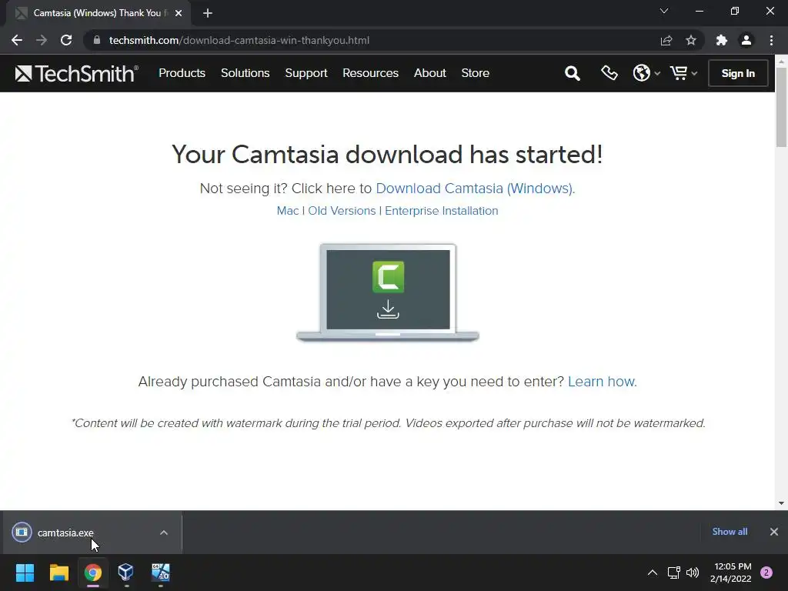
Task: Open the Support menu
Action: click(x=306, y=73)
